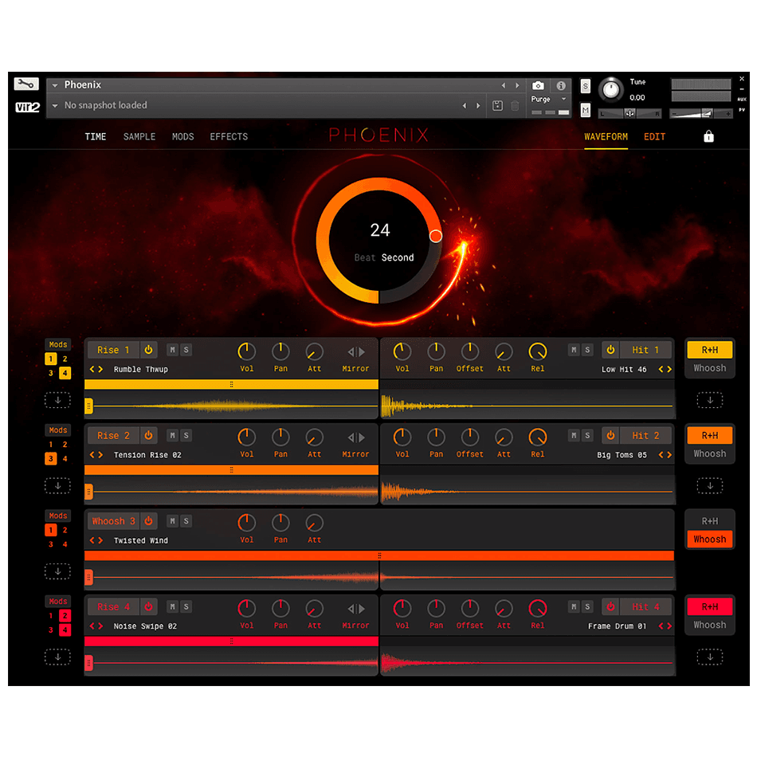
Task: Click the Tune knob
Action: coord(610,89)
